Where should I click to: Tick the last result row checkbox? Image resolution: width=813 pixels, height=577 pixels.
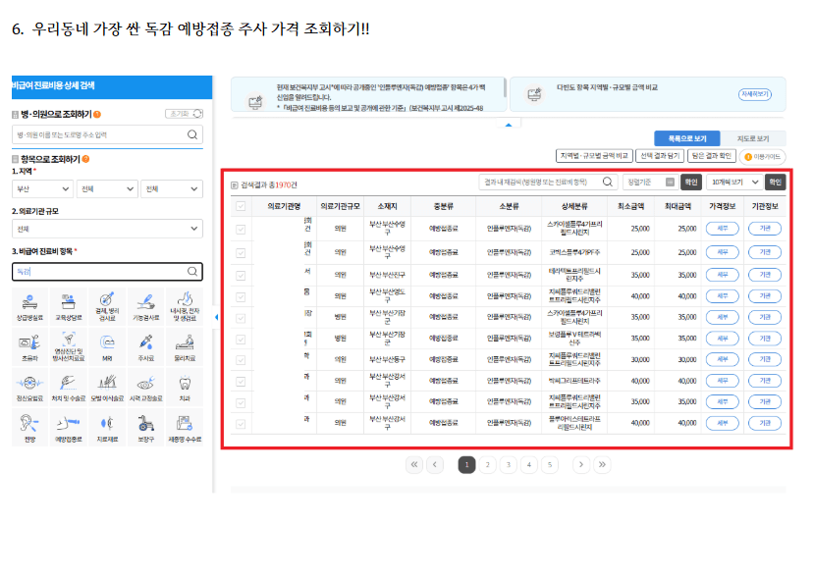241,424
